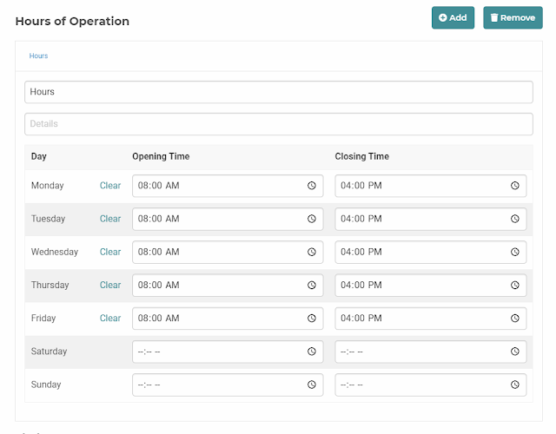Open Monday opening time clock picker
This screenshot has width=556, height=434.
pyautogui.click(x=312, y=186)
